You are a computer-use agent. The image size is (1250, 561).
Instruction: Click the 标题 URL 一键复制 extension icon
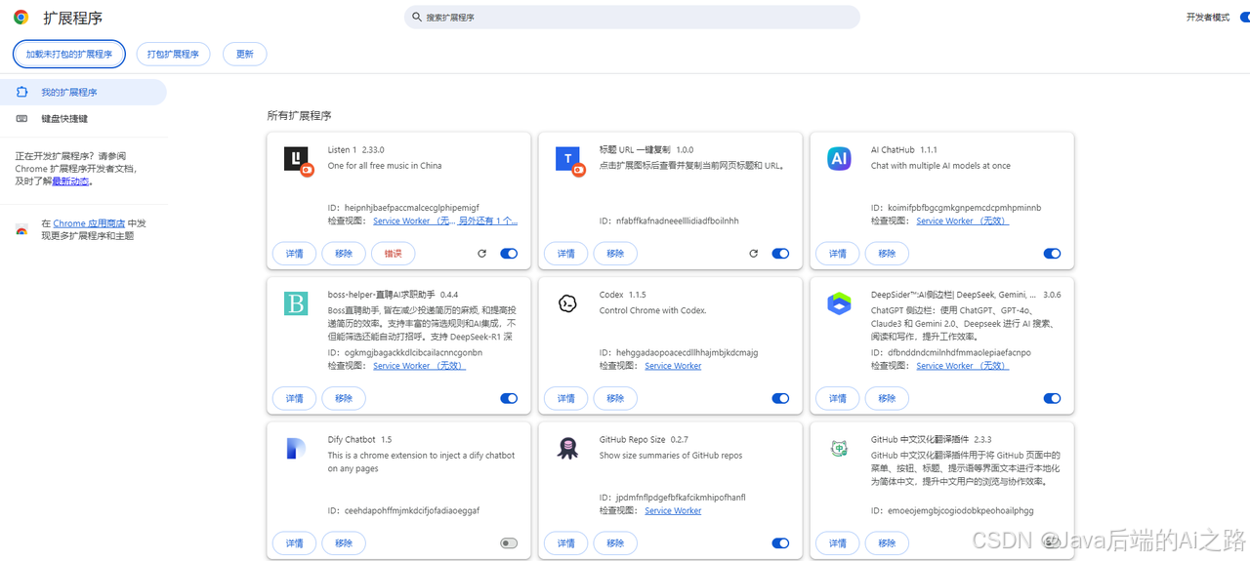point(569,160)
